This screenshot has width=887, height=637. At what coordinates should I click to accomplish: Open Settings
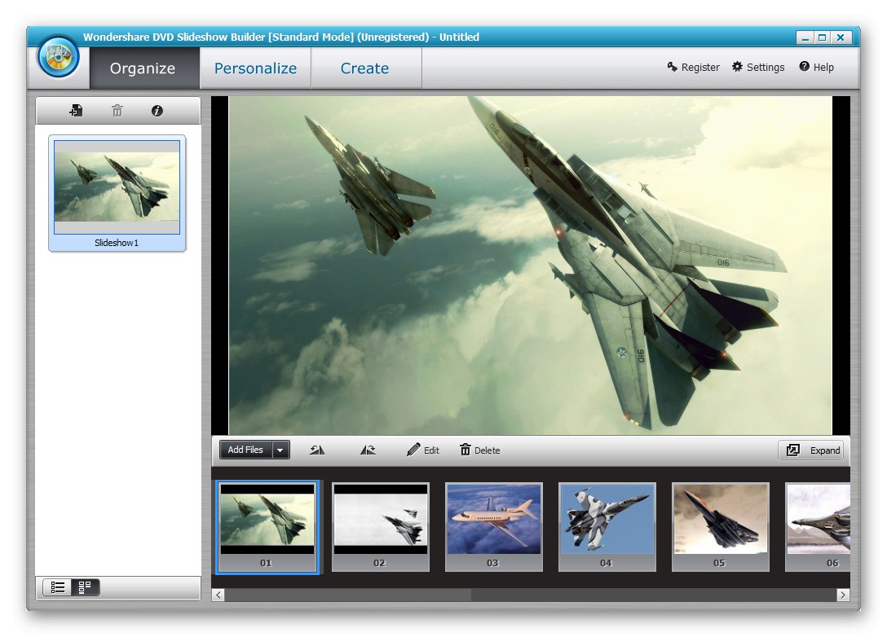758,67
